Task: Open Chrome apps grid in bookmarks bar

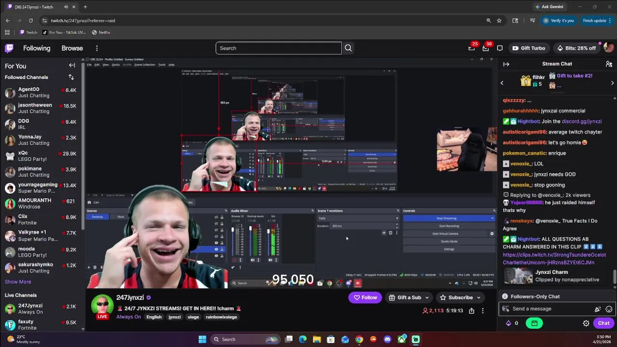Action: 7,32
